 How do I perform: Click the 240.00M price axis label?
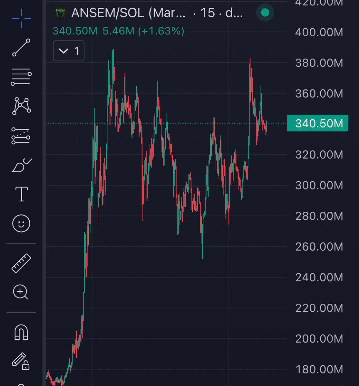(x=319, y=277)
